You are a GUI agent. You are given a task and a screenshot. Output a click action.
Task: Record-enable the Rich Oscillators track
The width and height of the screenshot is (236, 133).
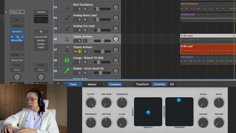(85, 9)
